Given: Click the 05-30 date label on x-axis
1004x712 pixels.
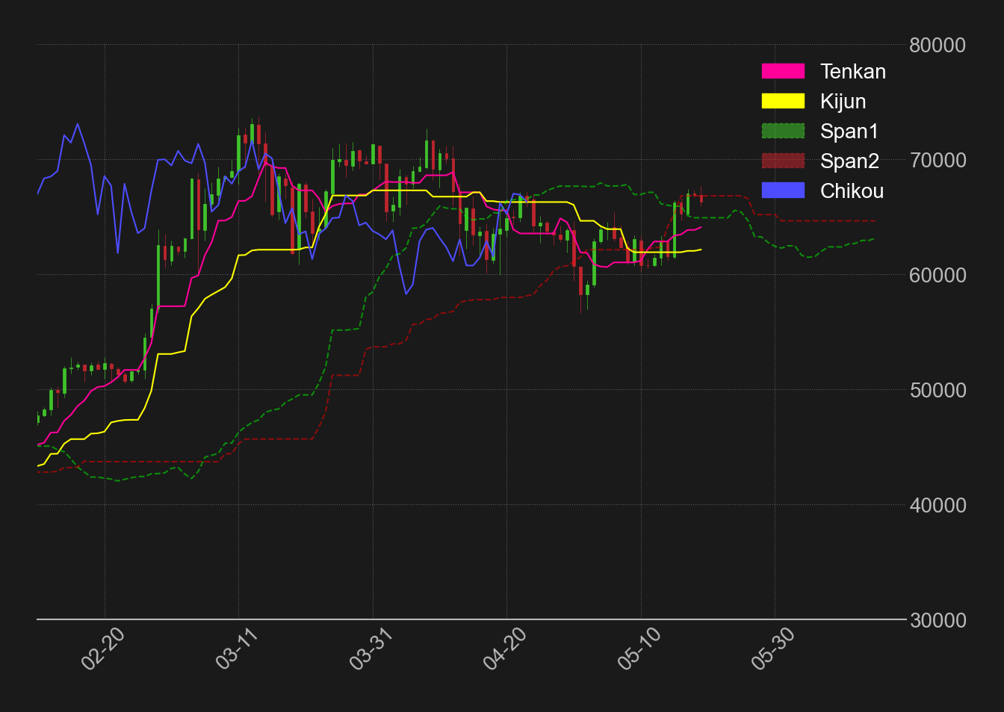Looking at the screenshot, I should click(x=773, y=648).
